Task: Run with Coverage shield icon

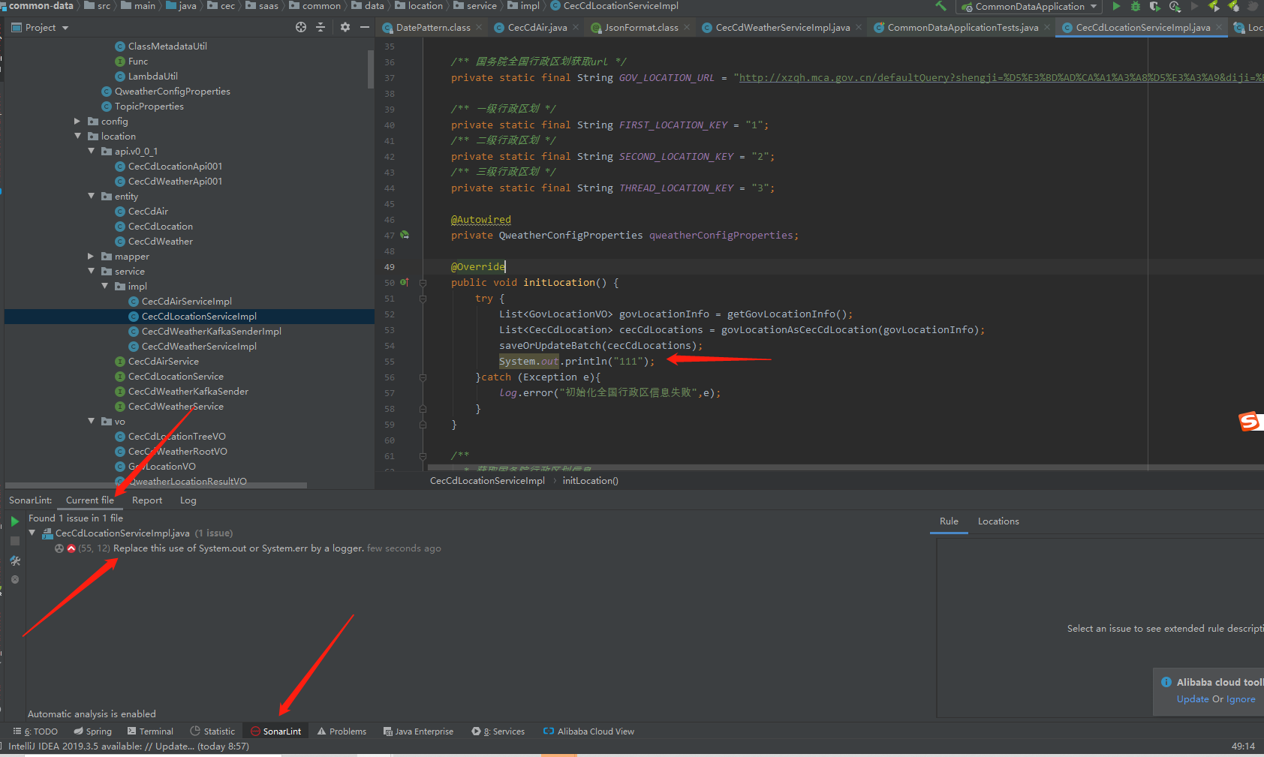Action: (1154, 6)
